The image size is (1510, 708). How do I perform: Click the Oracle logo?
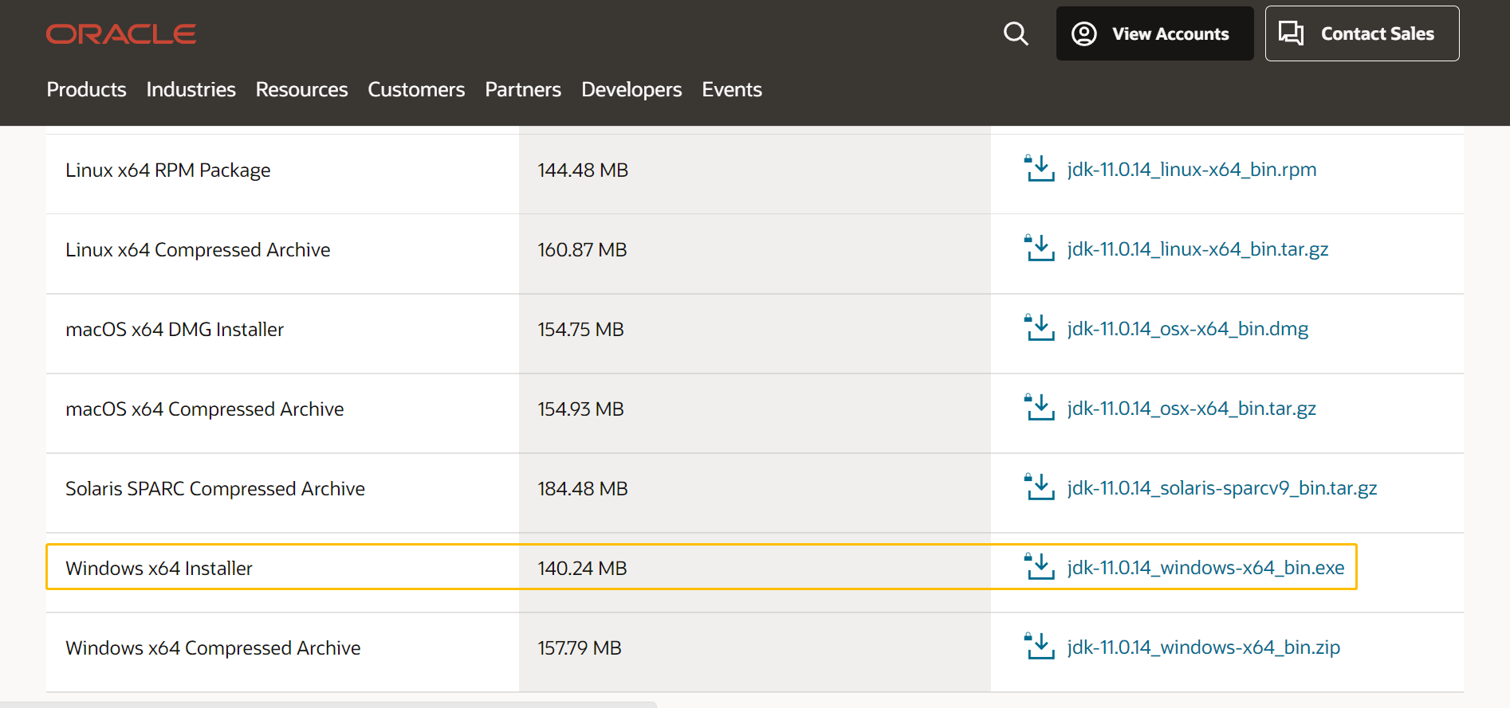121,33
